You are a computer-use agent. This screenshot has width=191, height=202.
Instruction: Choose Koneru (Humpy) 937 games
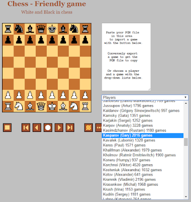(143, 160)
